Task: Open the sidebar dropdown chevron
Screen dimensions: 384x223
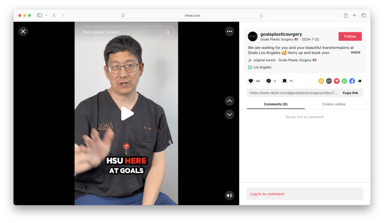Action: pos(46,15)
